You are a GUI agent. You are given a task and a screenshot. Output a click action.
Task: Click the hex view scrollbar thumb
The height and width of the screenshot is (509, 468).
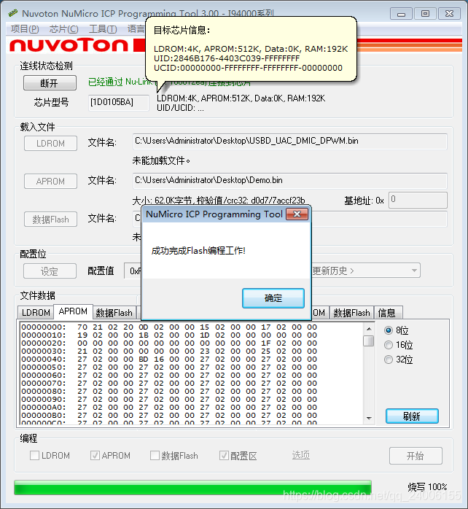369,341
